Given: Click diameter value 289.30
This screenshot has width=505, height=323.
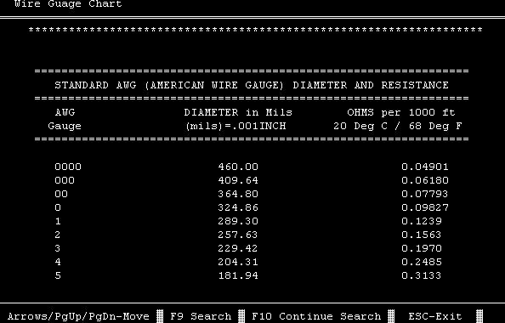Looking at the screenshot, I should click(238, 221).
